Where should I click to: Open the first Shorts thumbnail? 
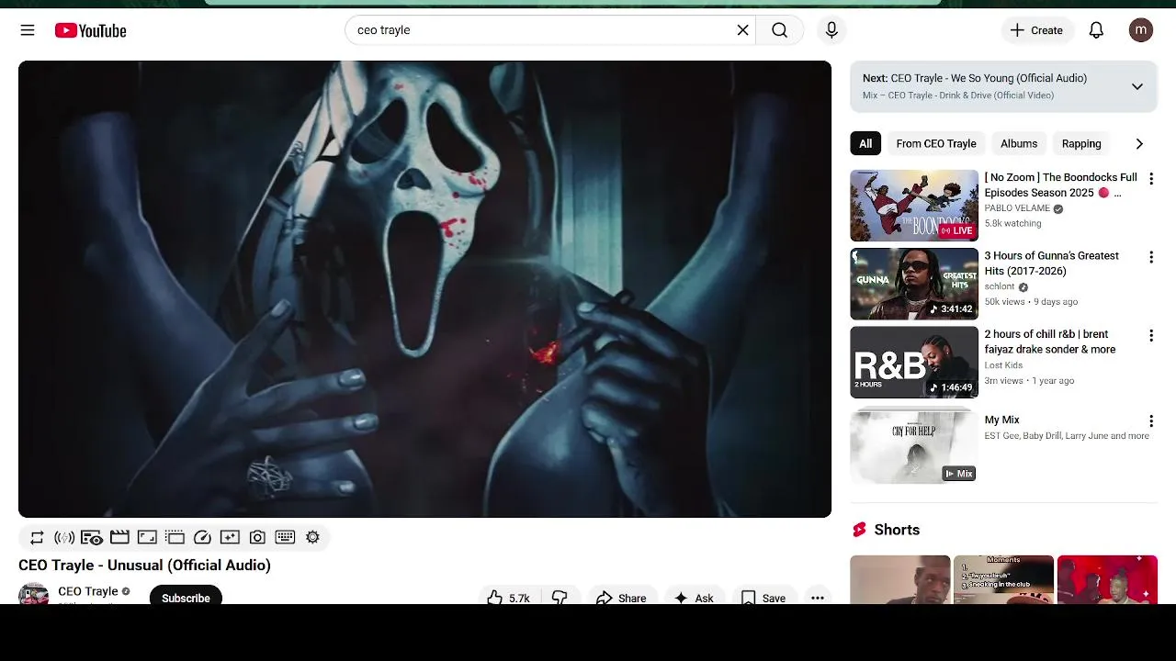tap(900, 579)
